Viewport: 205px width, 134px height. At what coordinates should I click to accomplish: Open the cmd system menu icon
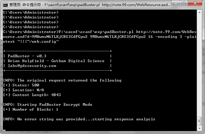click(x=5, y=5)
